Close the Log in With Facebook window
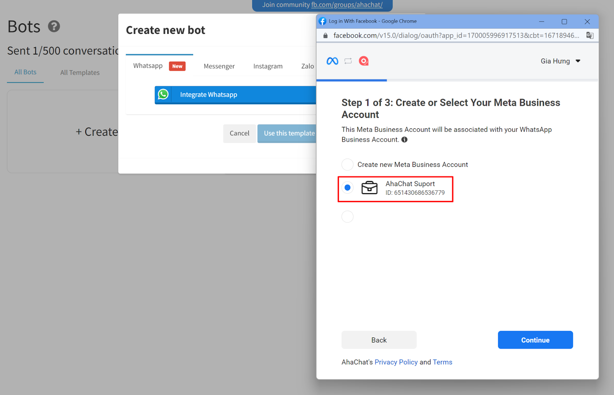This screenshot has width=614, height=395. coord(587,21)
